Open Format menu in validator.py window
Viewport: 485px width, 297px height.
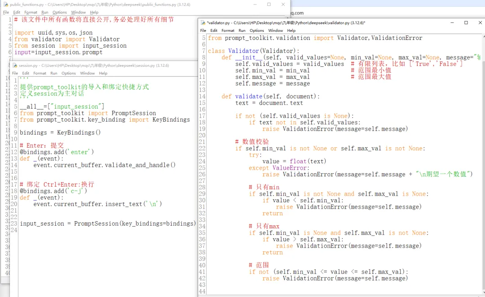click(x=228, y=31)
